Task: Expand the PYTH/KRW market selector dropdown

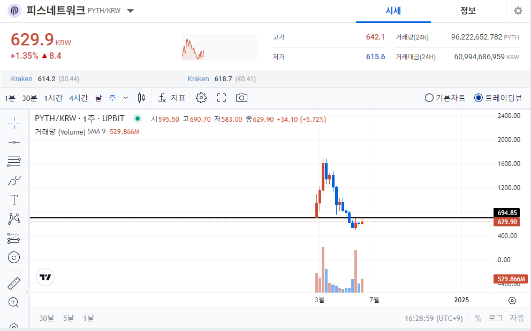Action: pyautogui.click(x=131, y=11)
